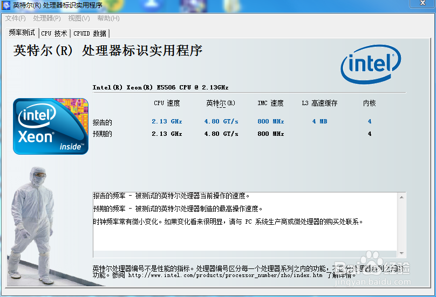The image size is (436, 297).
Task: Click the reported core count 4 in blue
Action: click(x=370, y=121)
